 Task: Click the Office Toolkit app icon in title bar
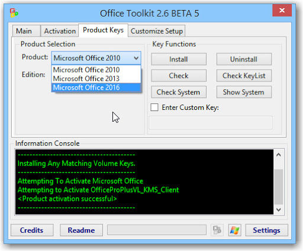coord(14,13)
